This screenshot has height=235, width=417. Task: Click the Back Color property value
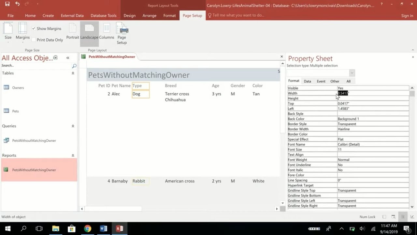(373, 119)
